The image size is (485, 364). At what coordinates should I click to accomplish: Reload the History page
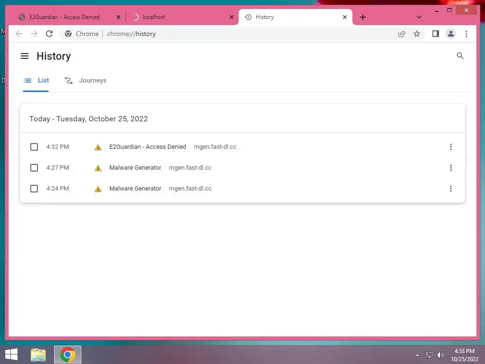[49, 34]
